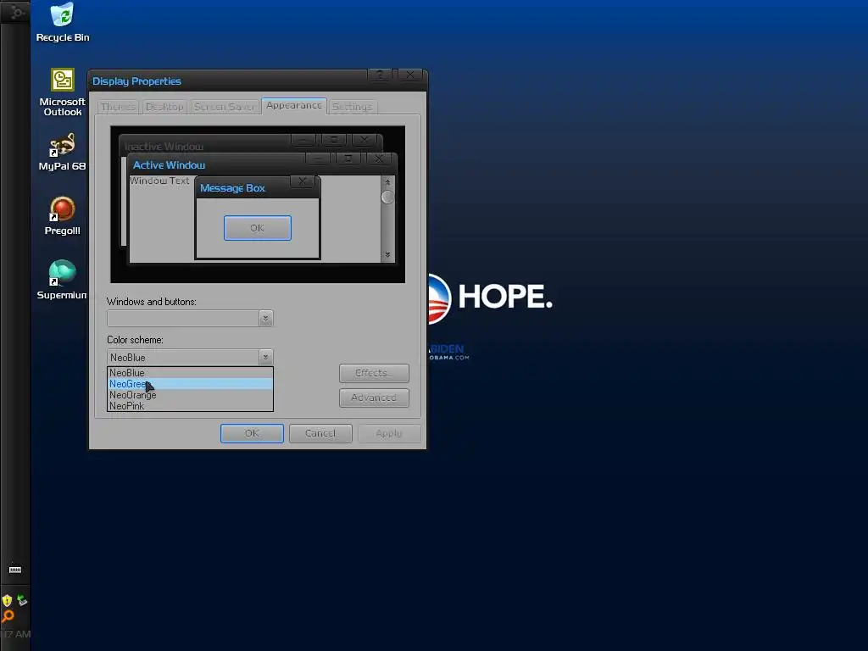Switch to the Desktop tab
Screen dimensions: 868x651
click(x=164, y=107)
